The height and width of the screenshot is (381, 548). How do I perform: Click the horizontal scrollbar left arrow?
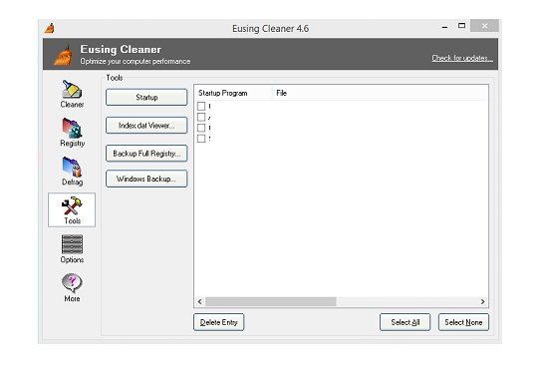pyautogui.click(x=200, y=301)
